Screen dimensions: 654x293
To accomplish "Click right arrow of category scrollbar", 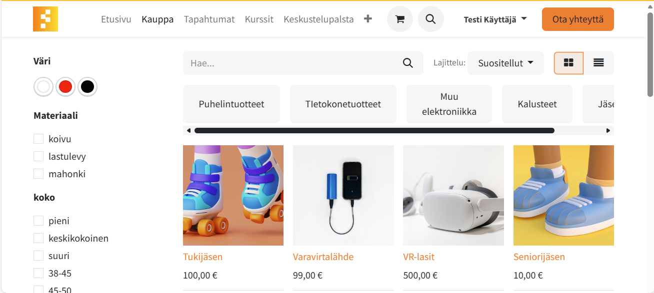I will pyautogui.click(x=608, y=131).
